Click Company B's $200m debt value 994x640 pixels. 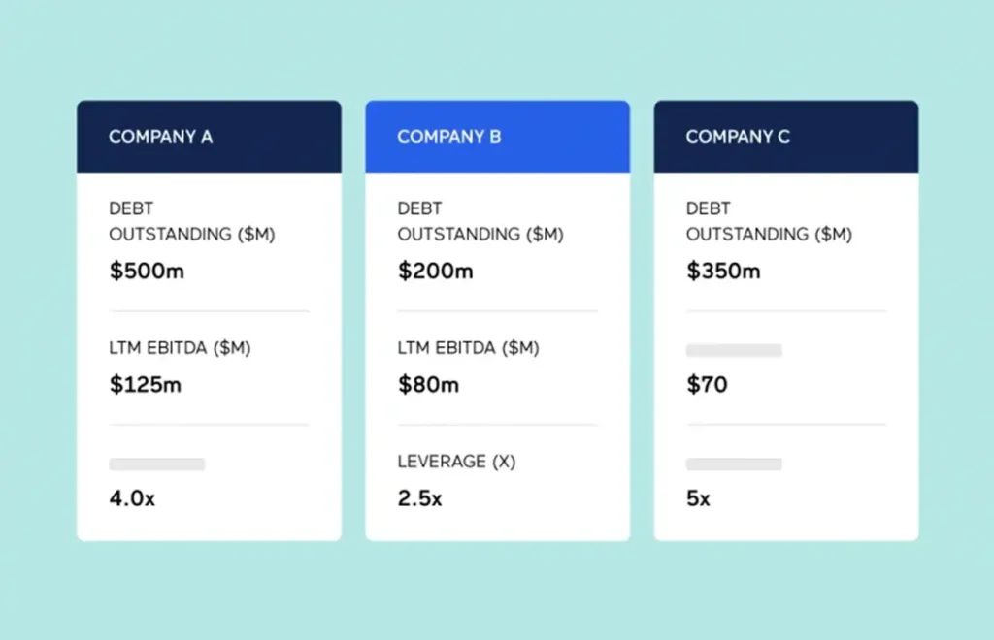435,271
